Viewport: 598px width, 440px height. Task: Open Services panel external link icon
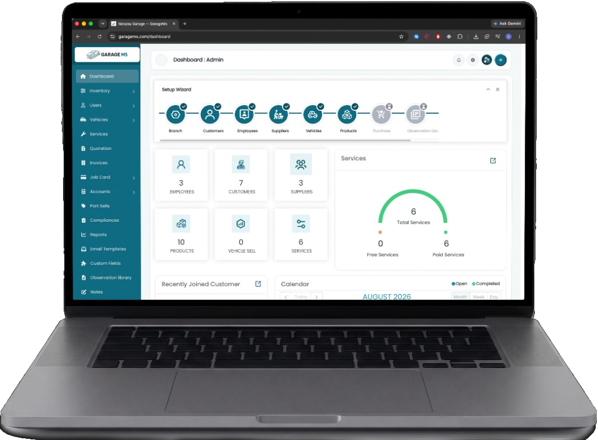[x=493, y=160]
